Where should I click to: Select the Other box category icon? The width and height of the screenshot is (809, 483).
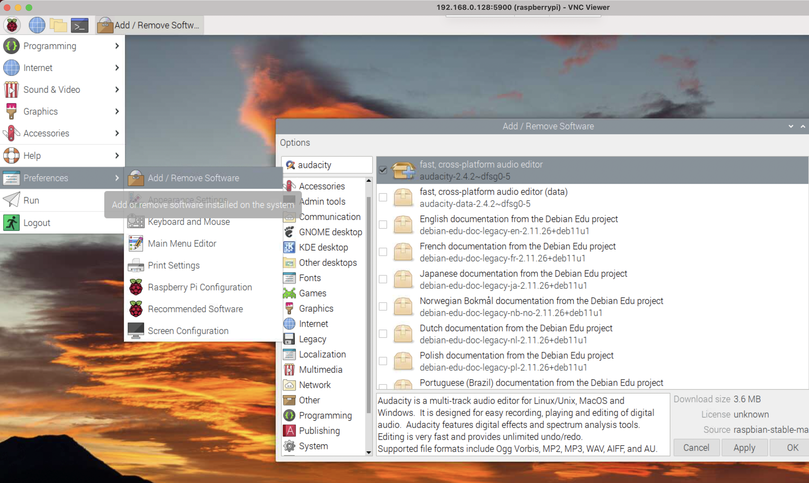289,400
